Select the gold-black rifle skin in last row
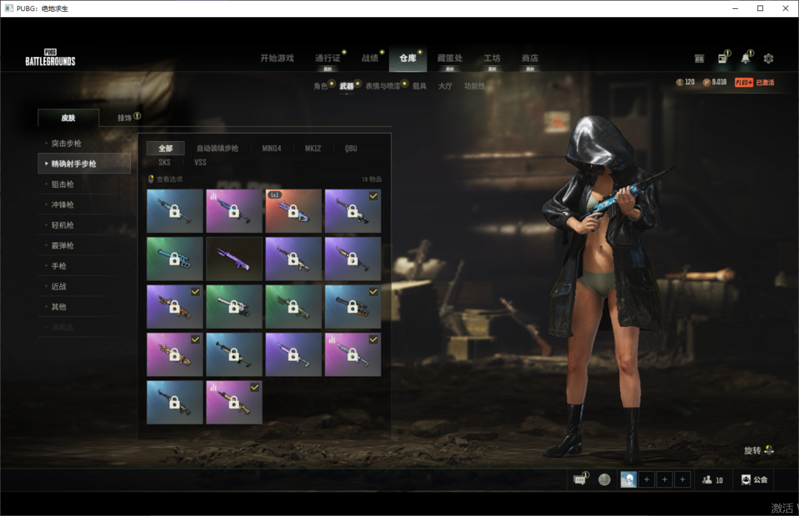 (x=235, y=402)
